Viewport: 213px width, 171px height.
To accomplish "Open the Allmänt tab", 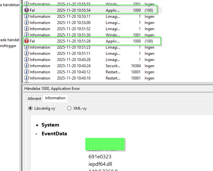I will (34, 98).
